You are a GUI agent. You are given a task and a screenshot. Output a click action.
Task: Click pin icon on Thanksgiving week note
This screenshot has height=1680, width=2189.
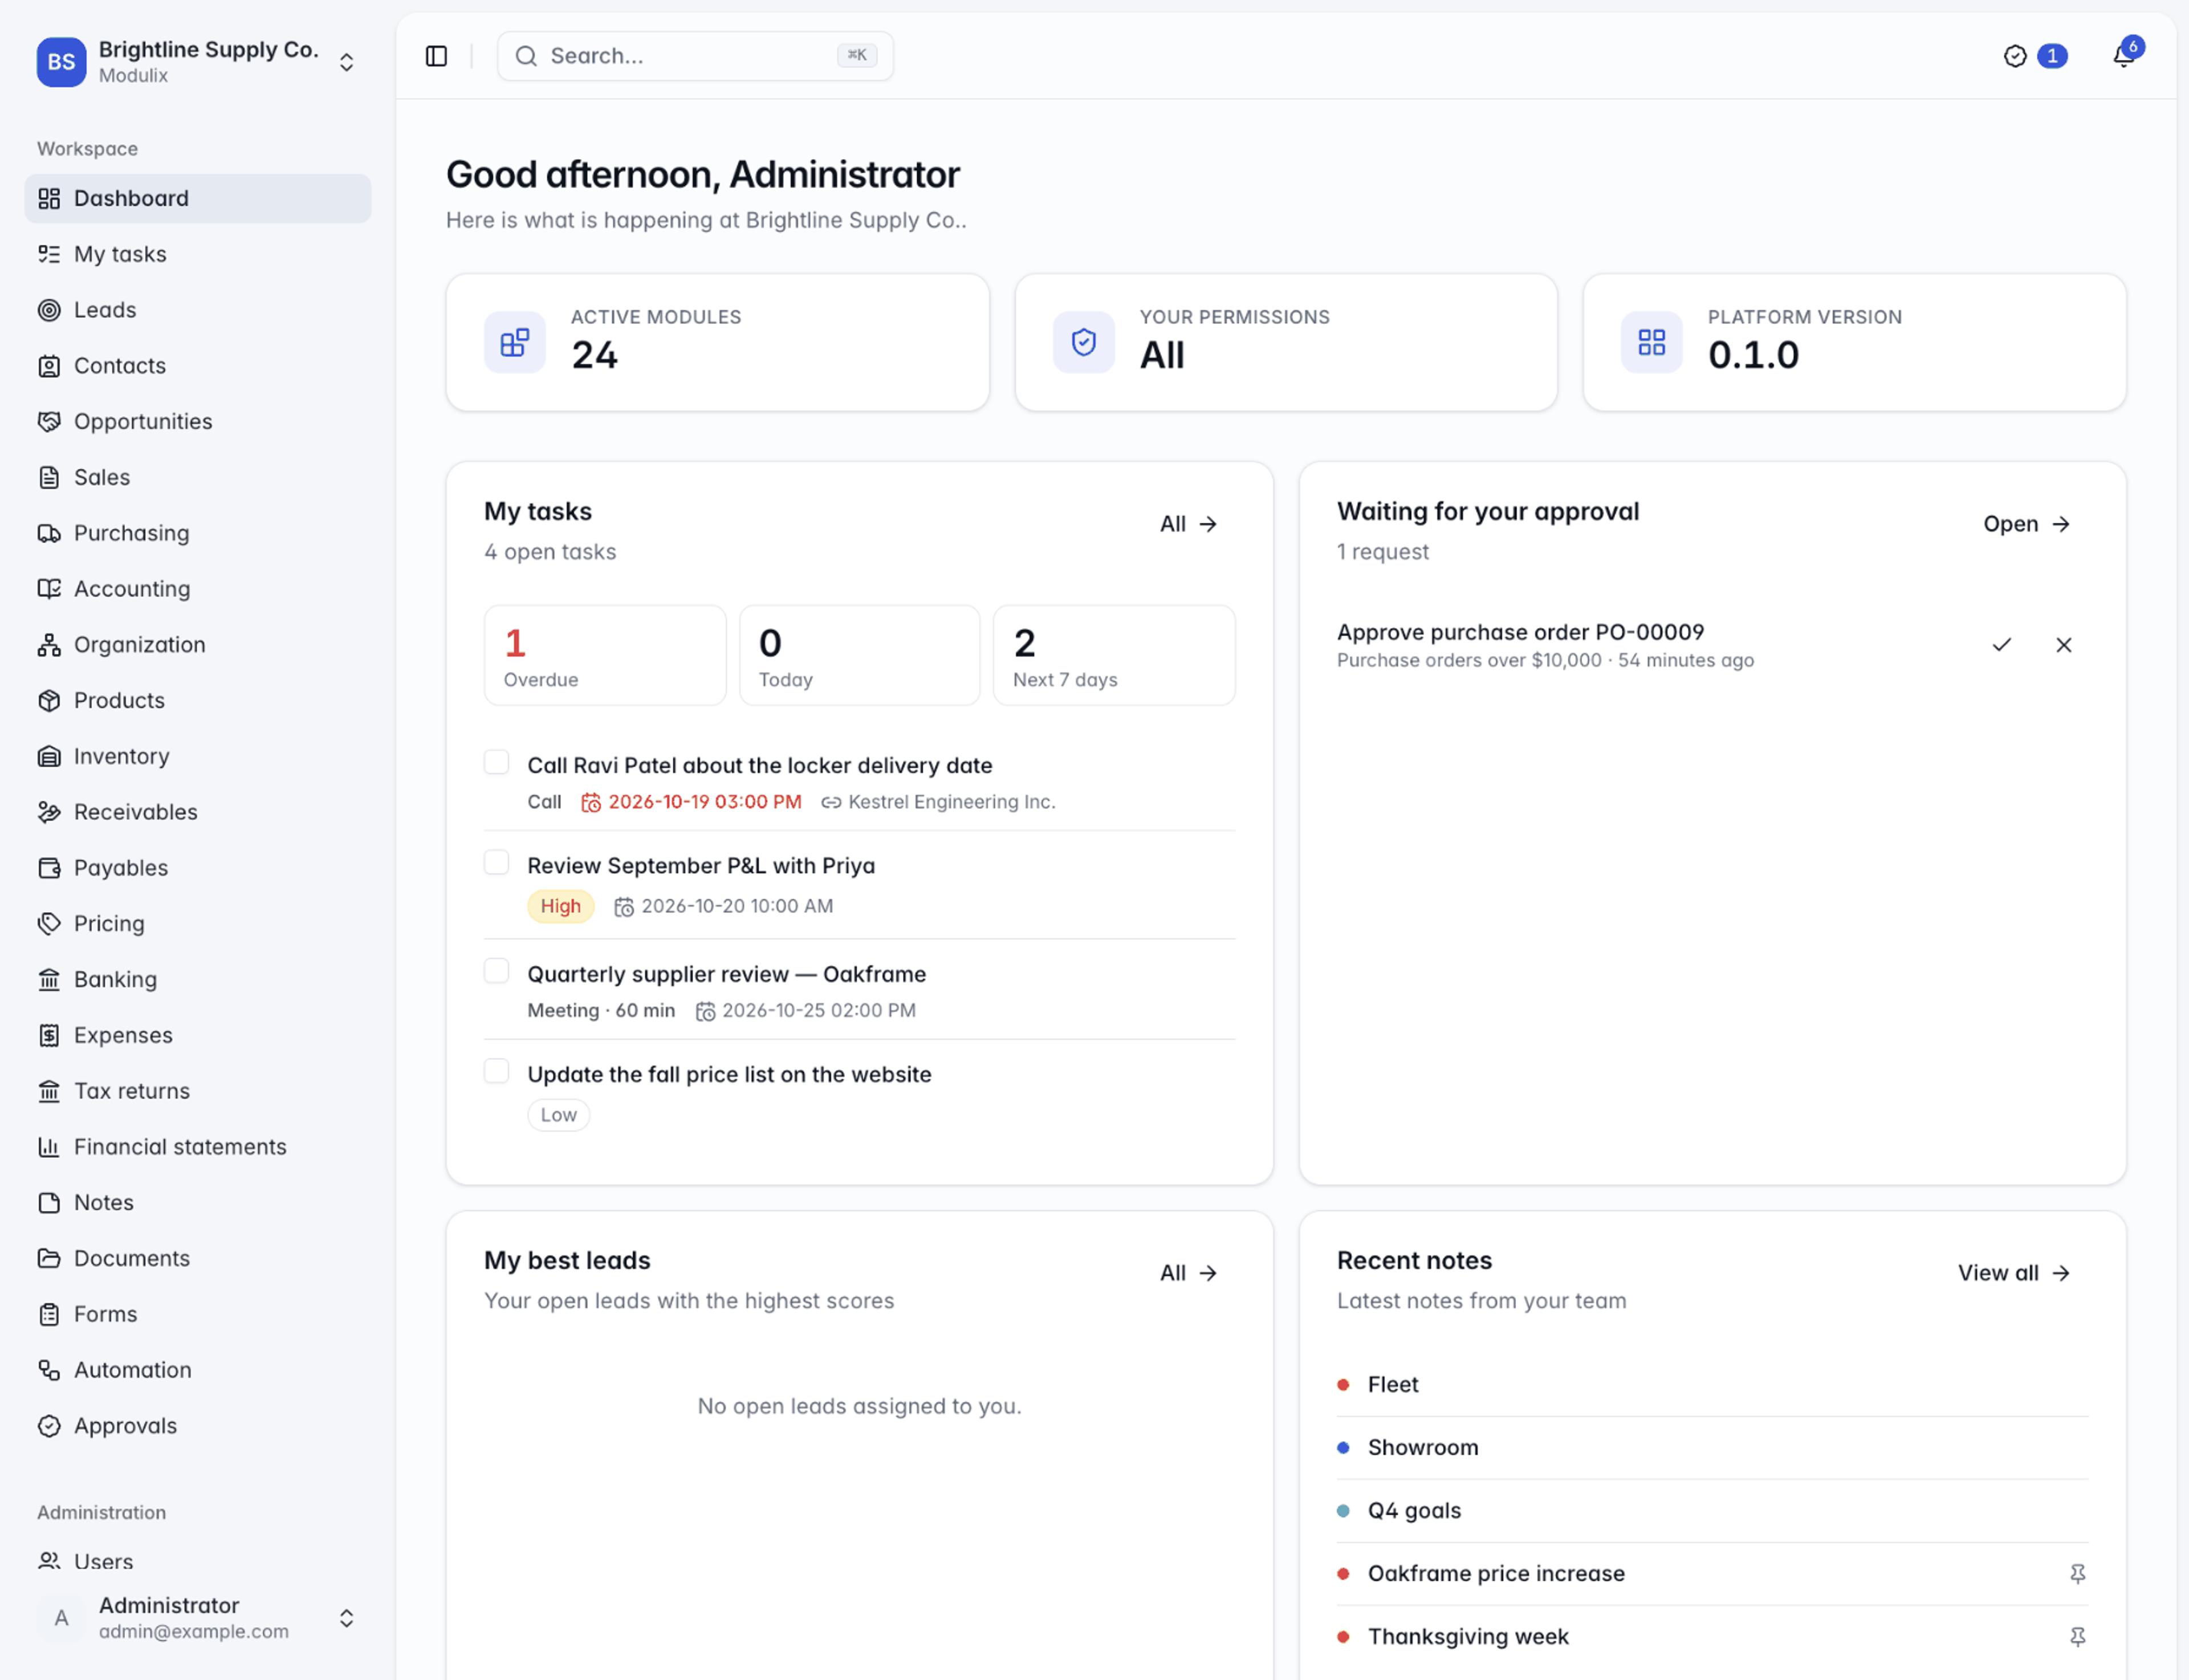2077,1637
